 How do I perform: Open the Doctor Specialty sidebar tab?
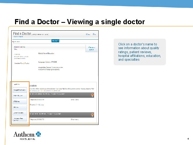[20, 113]
